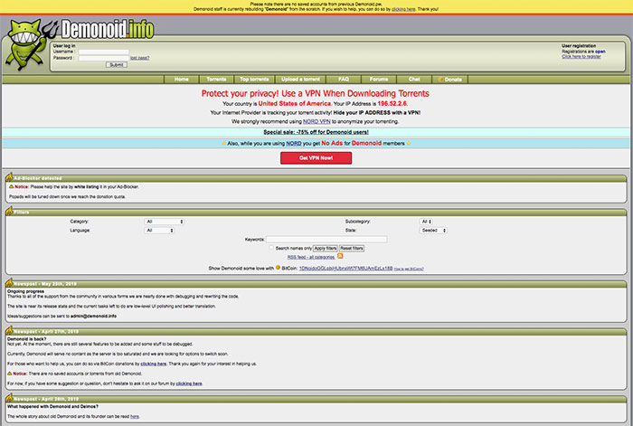Click flame icon beside April 26th newspost
Screen dimensions: 633x426
pos(9,398)
